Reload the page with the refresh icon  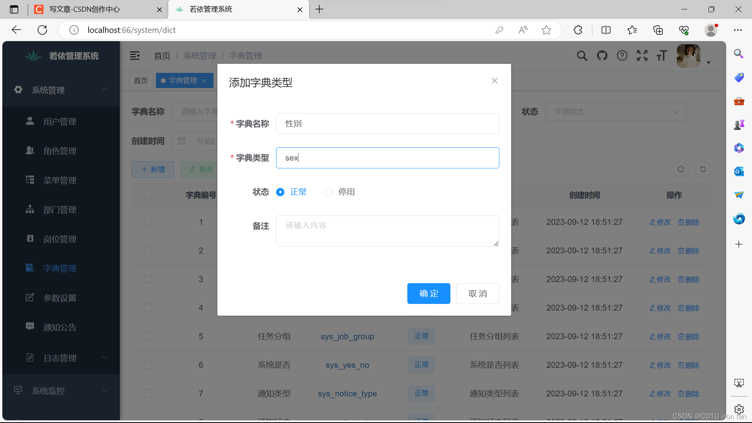(42, 30)
